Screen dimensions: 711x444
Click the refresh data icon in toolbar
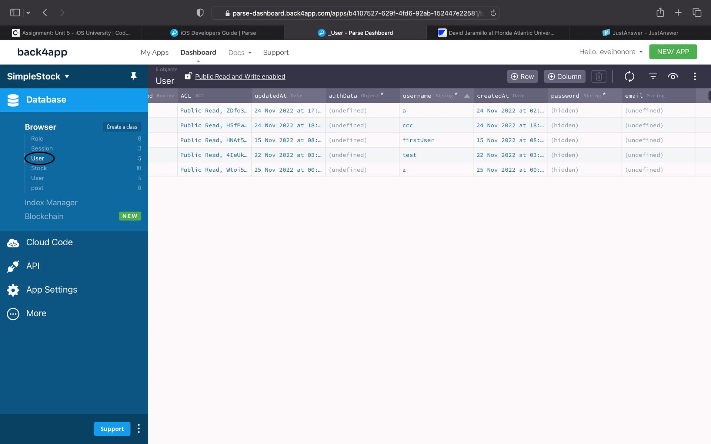click(629, 77)
